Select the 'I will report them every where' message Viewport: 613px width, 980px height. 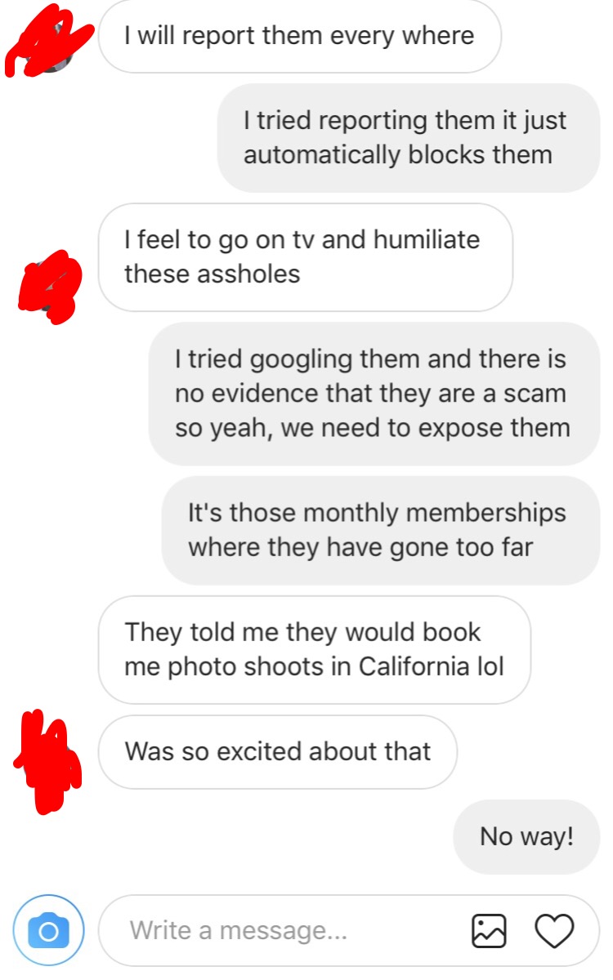tap(299, 36)
